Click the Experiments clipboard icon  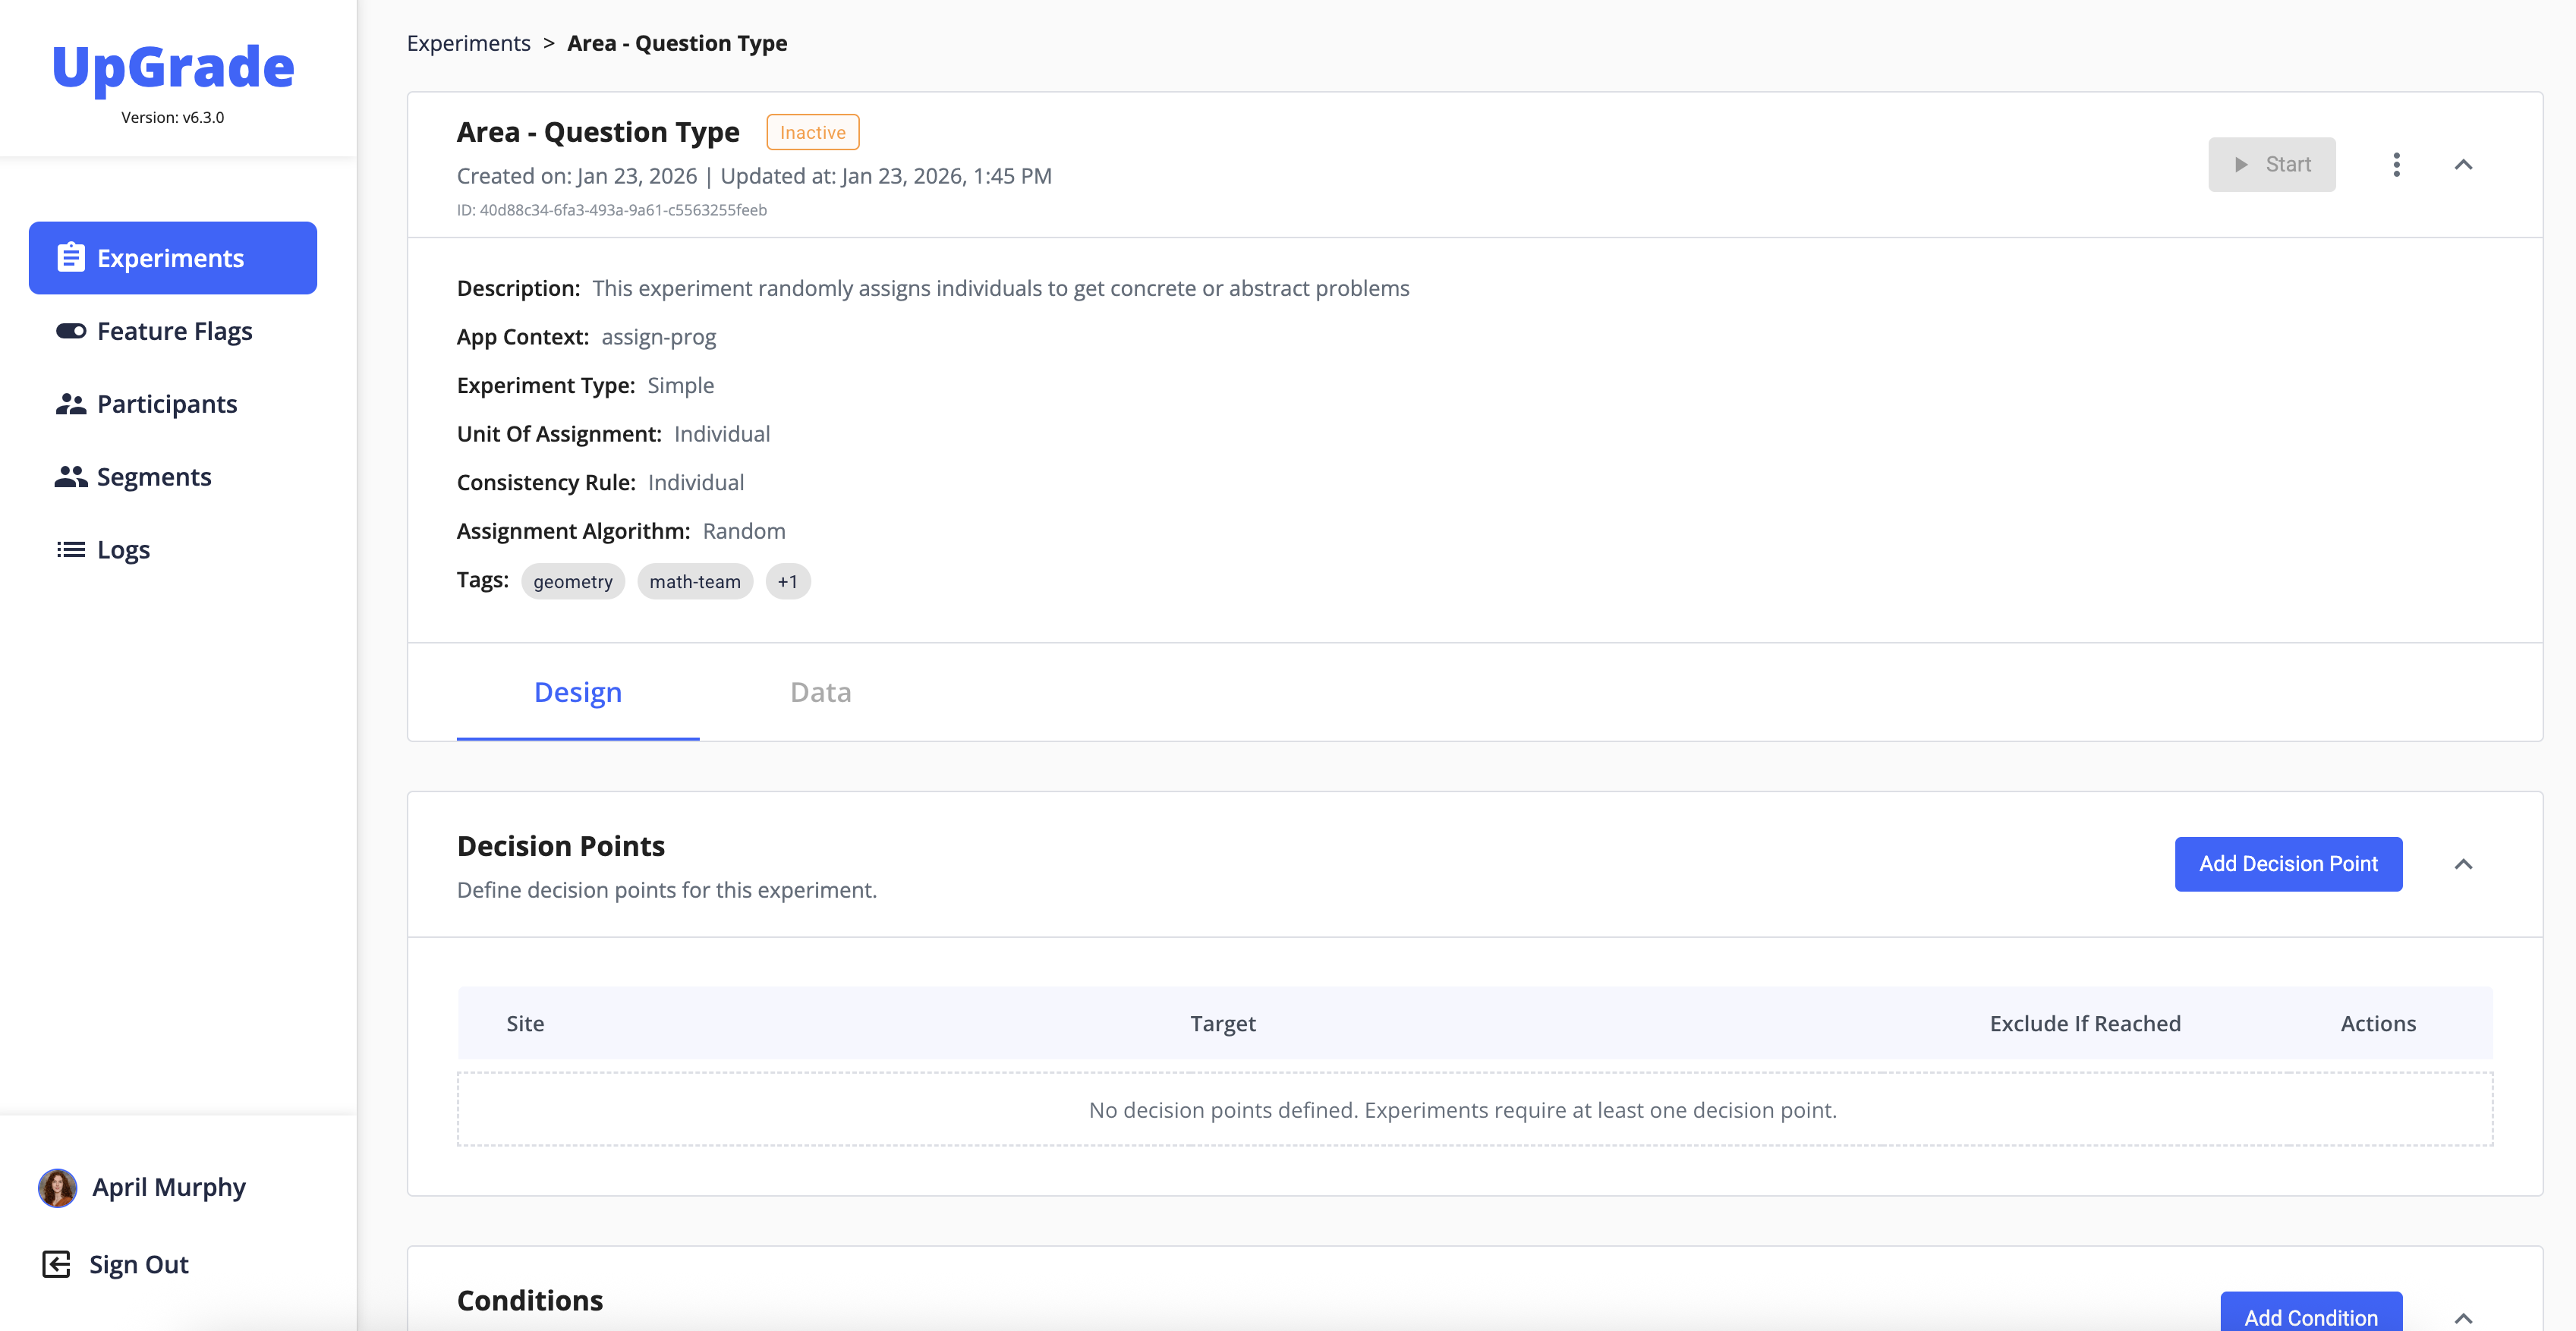[70, 258]
